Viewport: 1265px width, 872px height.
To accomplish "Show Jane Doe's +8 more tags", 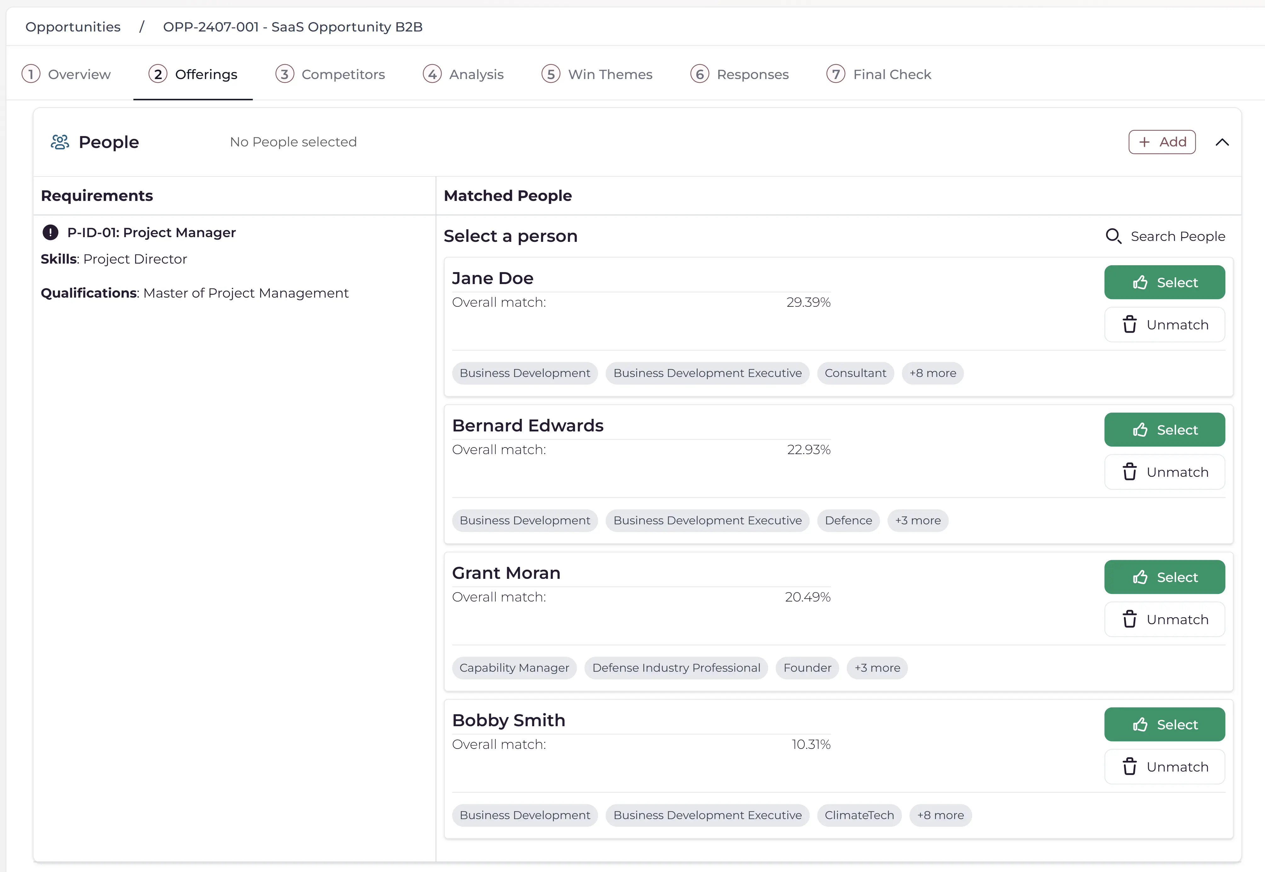I will click(932, 373).
